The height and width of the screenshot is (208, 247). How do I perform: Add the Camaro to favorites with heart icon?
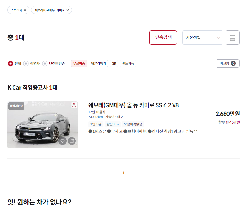63,141
